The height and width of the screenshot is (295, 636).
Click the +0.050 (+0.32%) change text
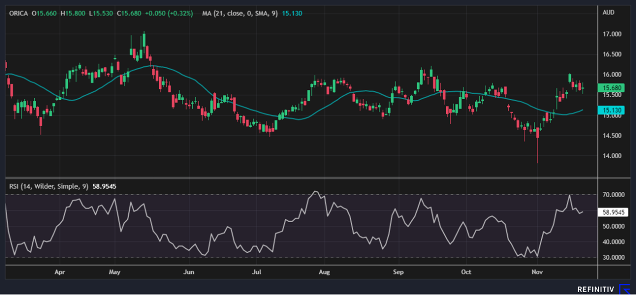[x=169, y=14]
